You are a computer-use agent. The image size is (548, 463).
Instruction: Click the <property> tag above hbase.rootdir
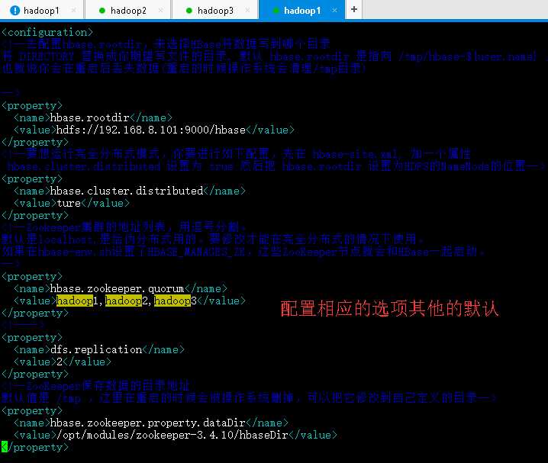click(32, 105)
